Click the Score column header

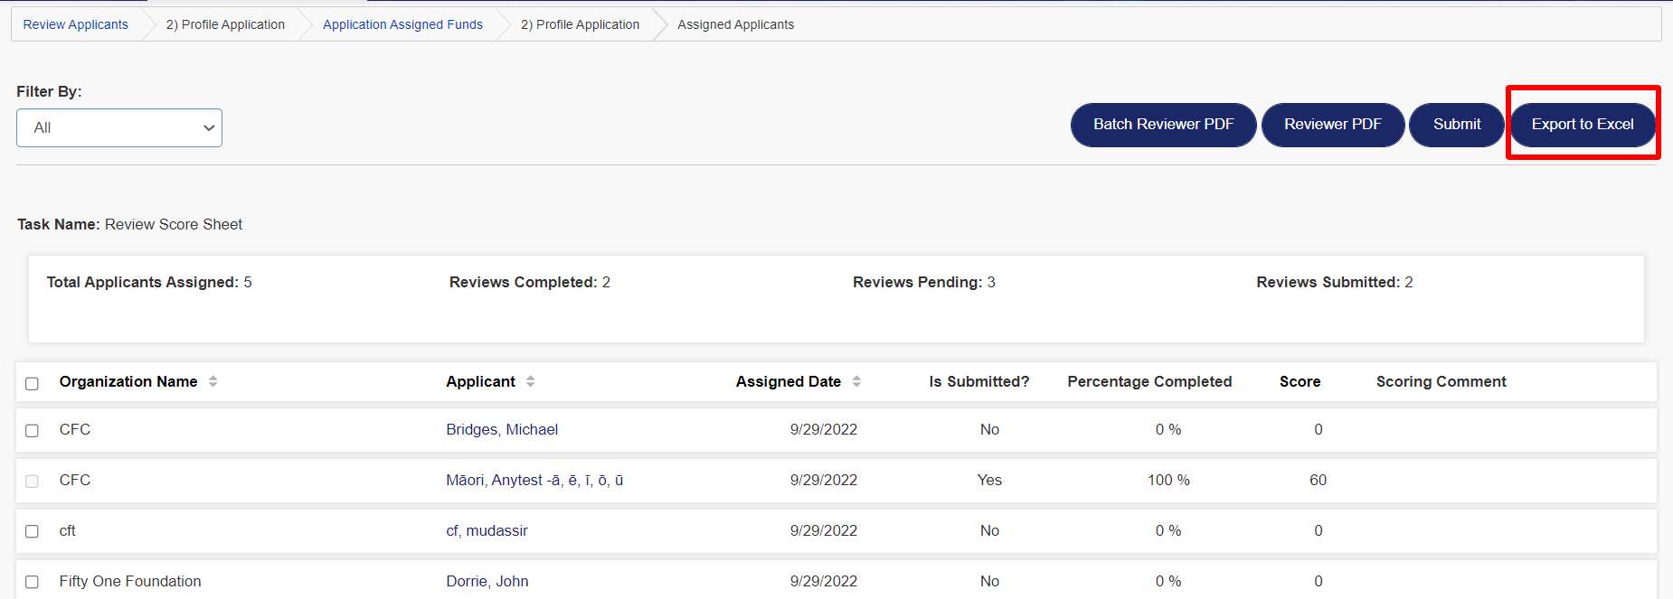coord(1300,381)
